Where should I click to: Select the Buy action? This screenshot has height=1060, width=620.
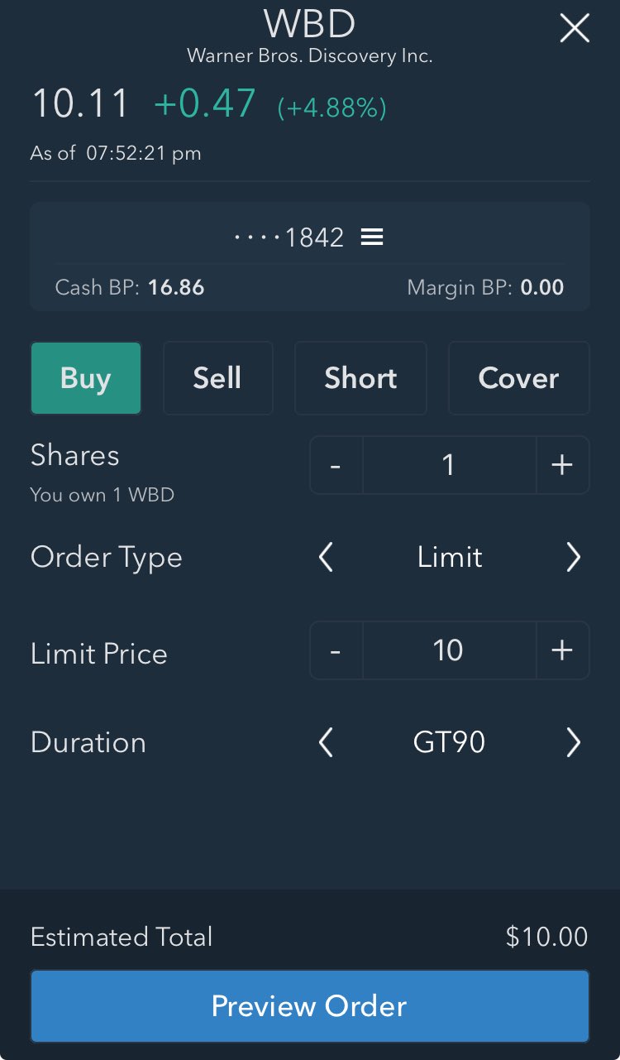(x=86, y=378)
